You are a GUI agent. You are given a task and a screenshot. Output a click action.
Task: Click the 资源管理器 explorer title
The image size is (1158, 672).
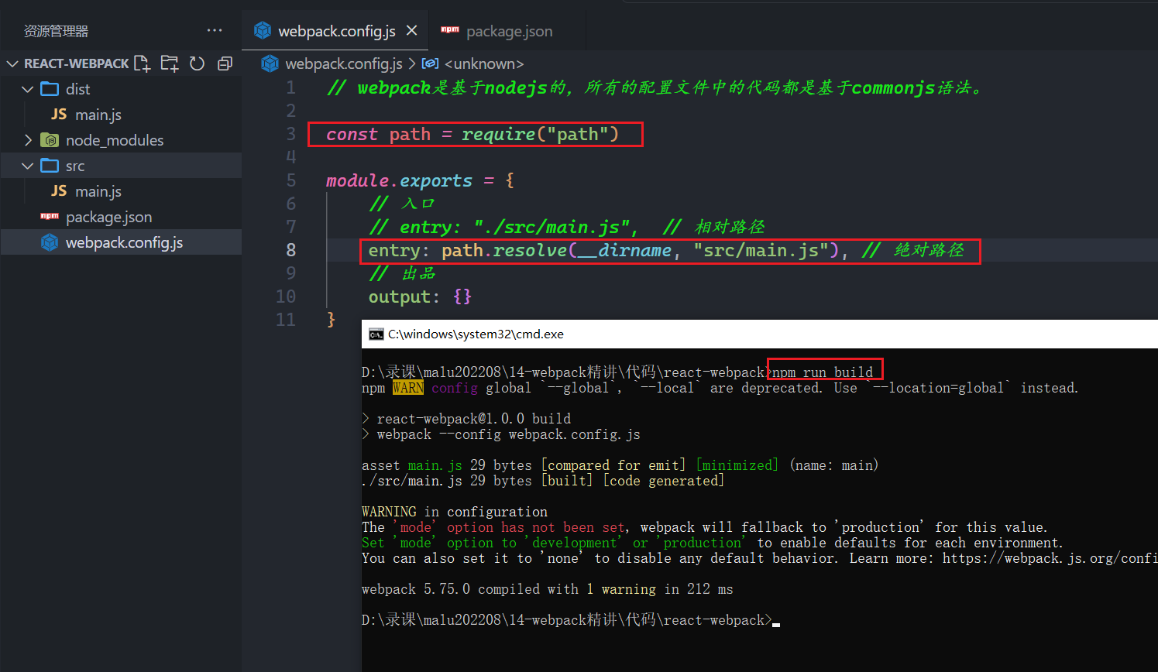tap(56, 31)
